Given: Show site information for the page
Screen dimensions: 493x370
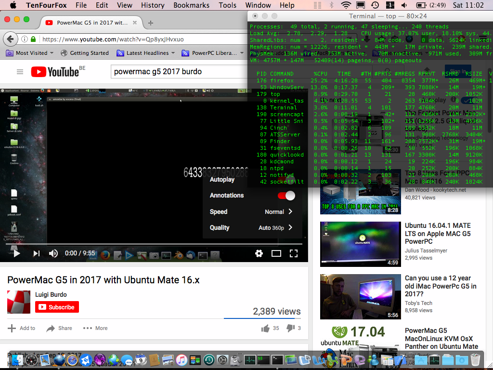Looking at the screenshot, I should tap(25, 40).
